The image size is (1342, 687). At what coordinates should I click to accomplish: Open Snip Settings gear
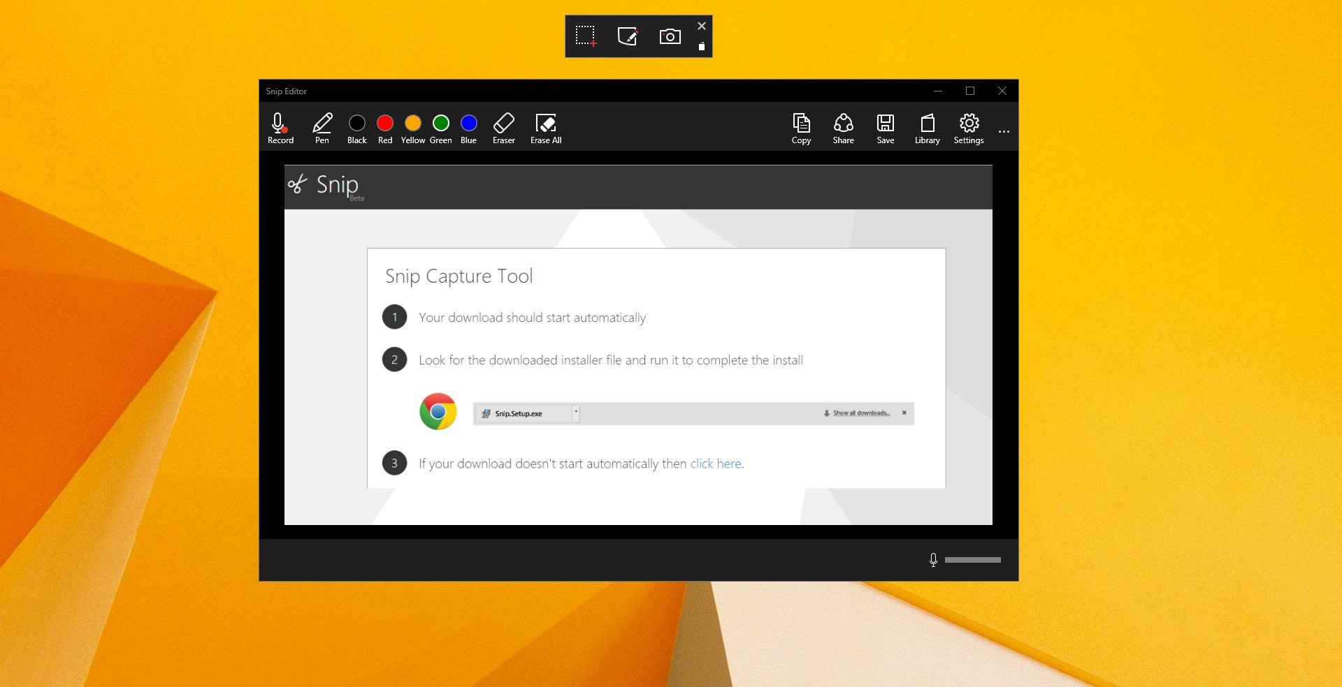(969, 128)
